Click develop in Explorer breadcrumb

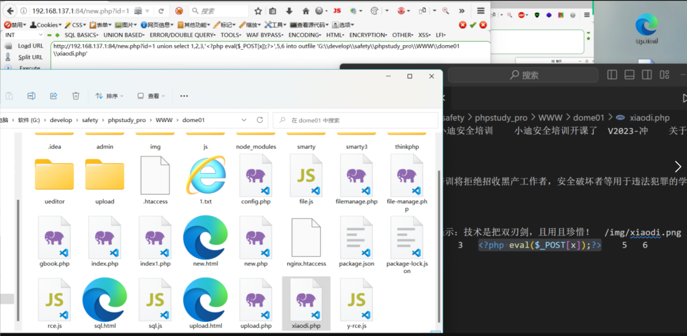pyautogui.click(x=61, y=120)
